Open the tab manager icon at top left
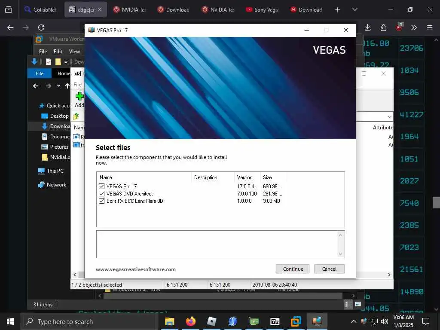 (x=9, y=10)
